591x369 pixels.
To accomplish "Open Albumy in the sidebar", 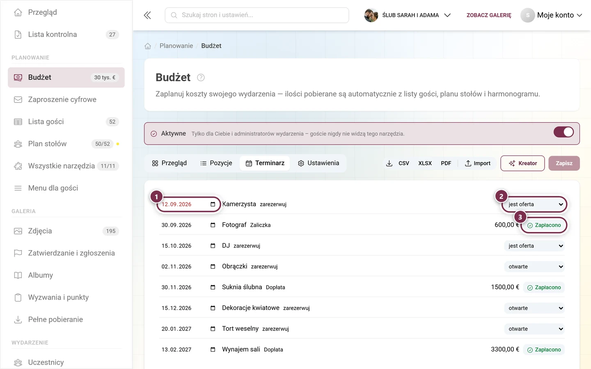I will [66, 275].
